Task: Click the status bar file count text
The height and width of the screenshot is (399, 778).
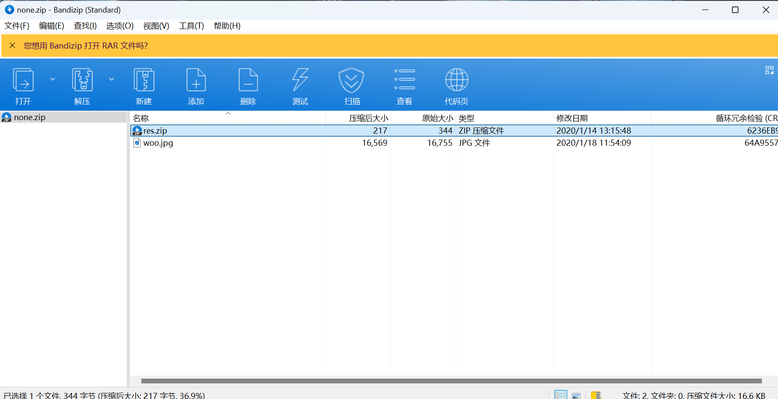Action: (x=694, y=395)
